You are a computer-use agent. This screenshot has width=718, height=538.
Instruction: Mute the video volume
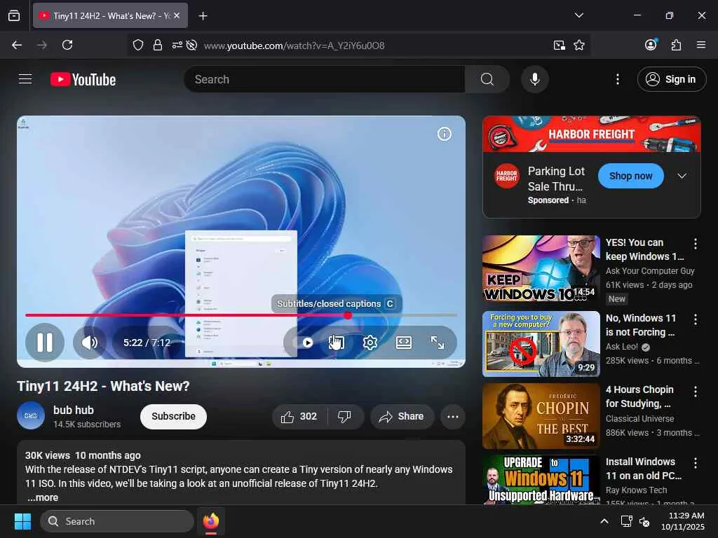[x=90, y=342]
